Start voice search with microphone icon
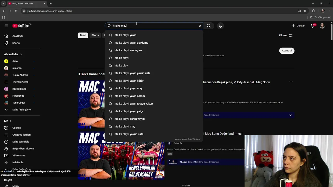Image resolution: width=333 pixels, height=187 pixels. point(220,26)
